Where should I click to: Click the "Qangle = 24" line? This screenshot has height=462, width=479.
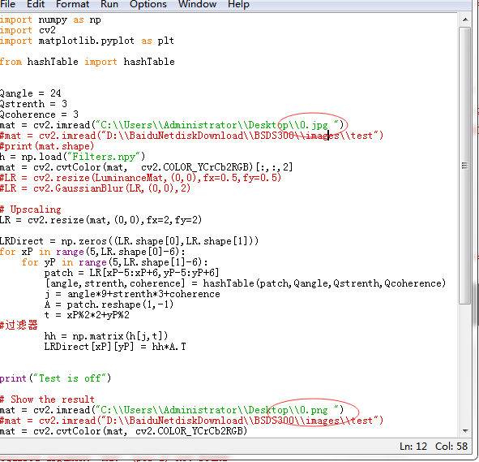(x=31, y=93)
